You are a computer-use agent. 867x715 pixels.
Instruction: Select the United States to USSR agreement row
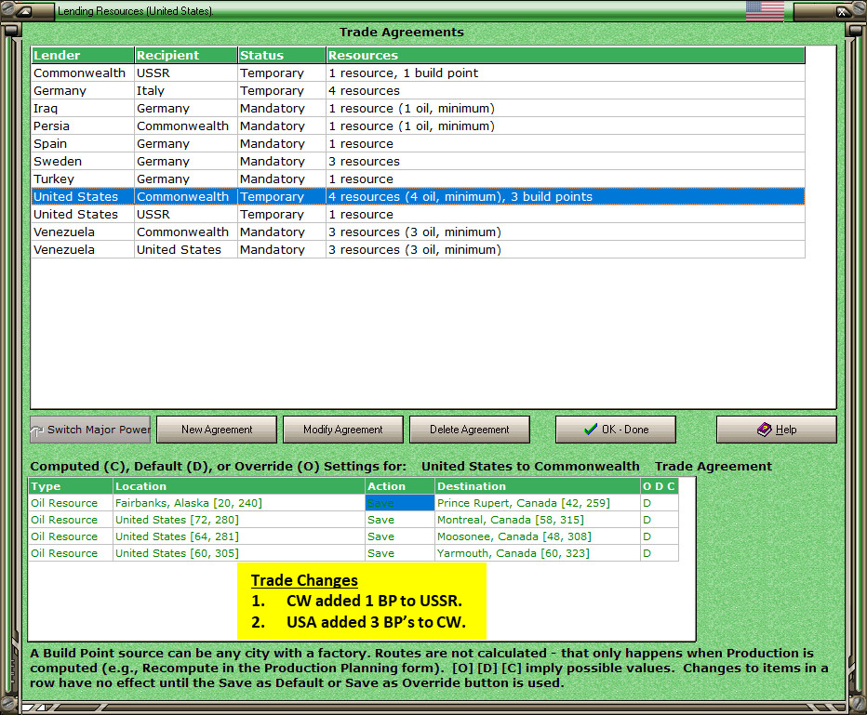(x=418, y=215)
